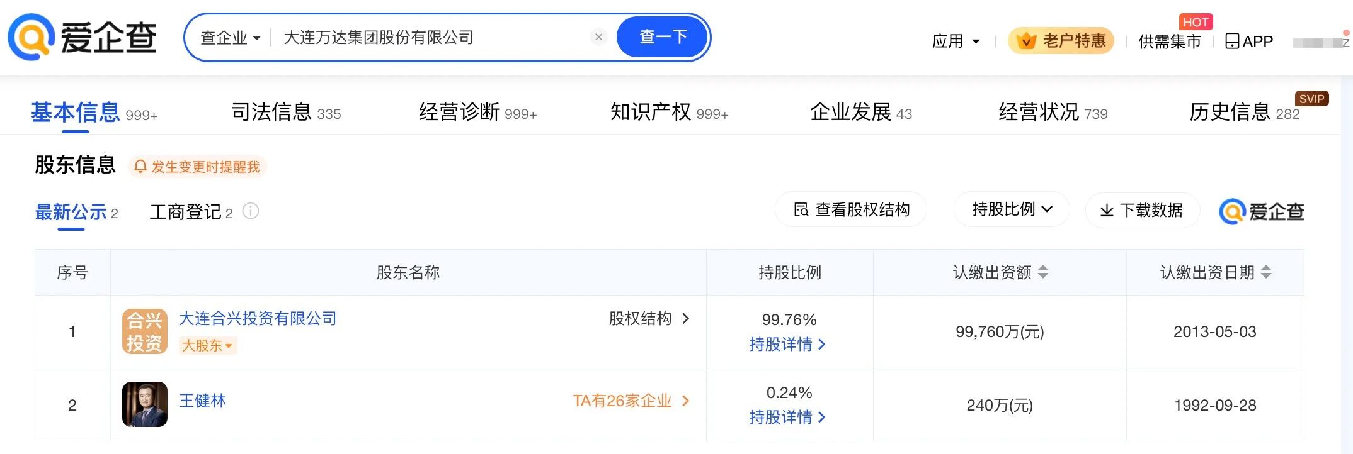
Task: Expand the 查企业 search type dropdown
Action: coord(230,38)
